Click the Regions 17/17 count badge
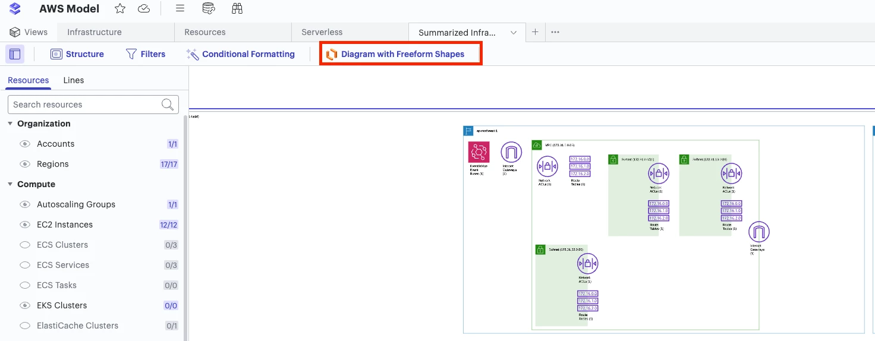This screenshot has width=875, height=341. coord(169,164)
